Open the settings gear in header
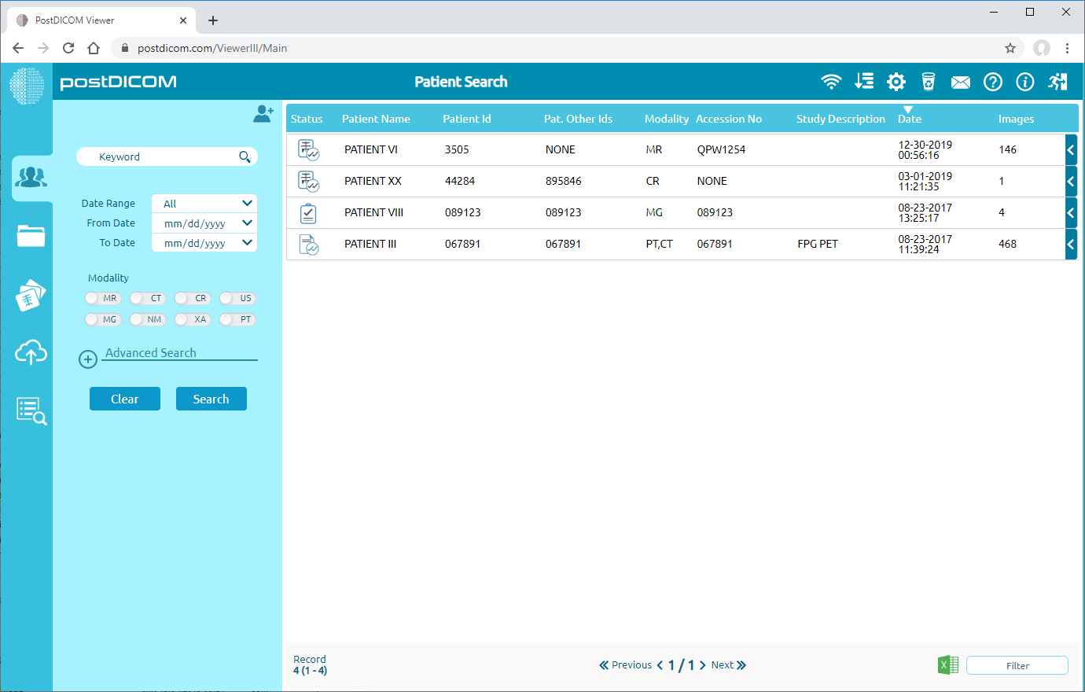Screen dimensions: 1085x692 tap(896, 82)
